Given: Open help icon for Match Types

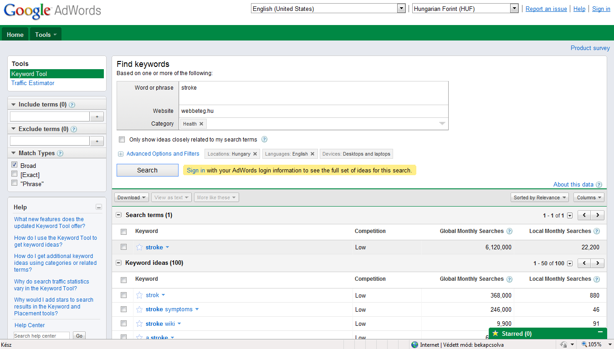Looking at the screenshot, I should click(60, 153).
